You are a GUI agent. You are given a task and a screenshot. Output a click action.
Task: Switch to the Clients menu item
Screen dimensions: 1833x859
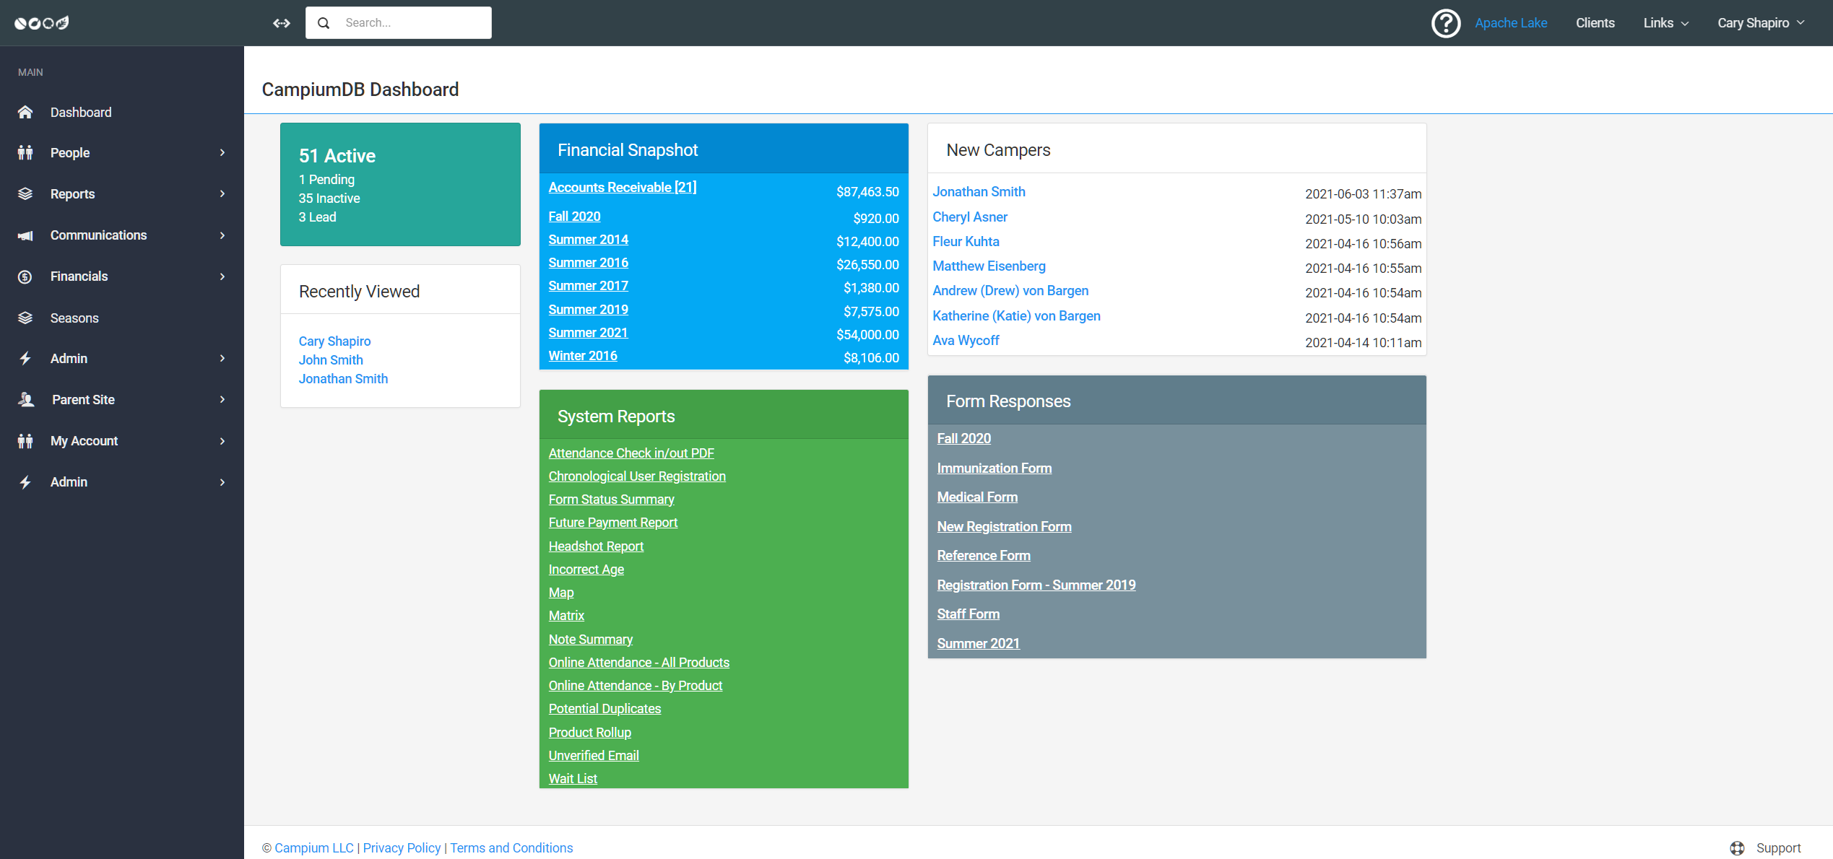tap(1595, 22)
